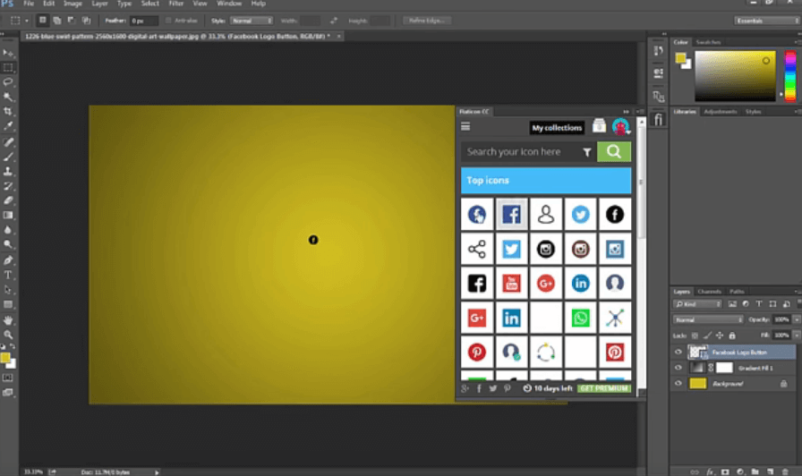Toggle lock image pixels
Viewport: 802px width, 476px height.
click(707, 336)
